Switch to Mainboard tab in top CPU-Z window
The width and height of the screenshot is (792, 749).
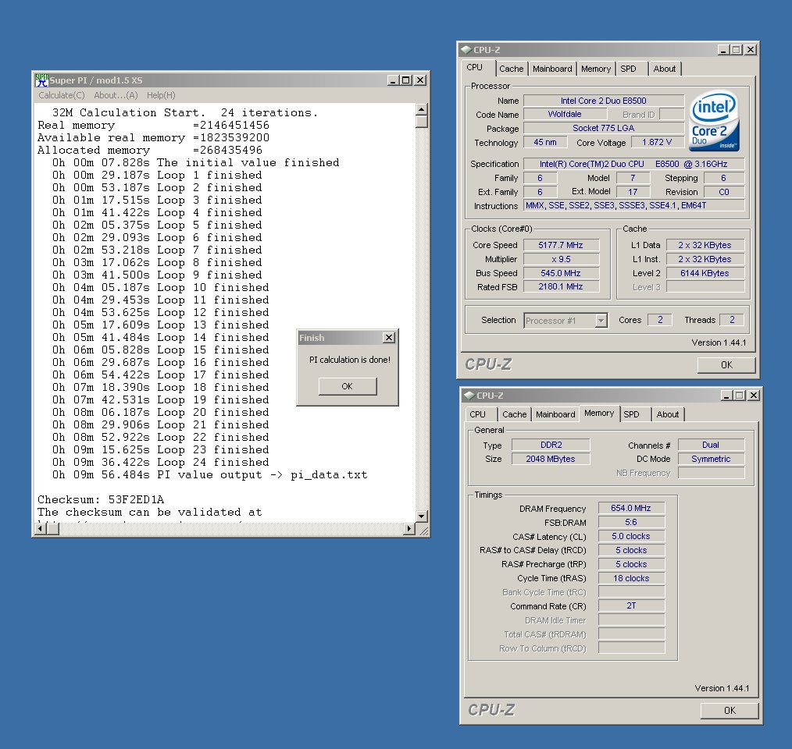(552, 69)
